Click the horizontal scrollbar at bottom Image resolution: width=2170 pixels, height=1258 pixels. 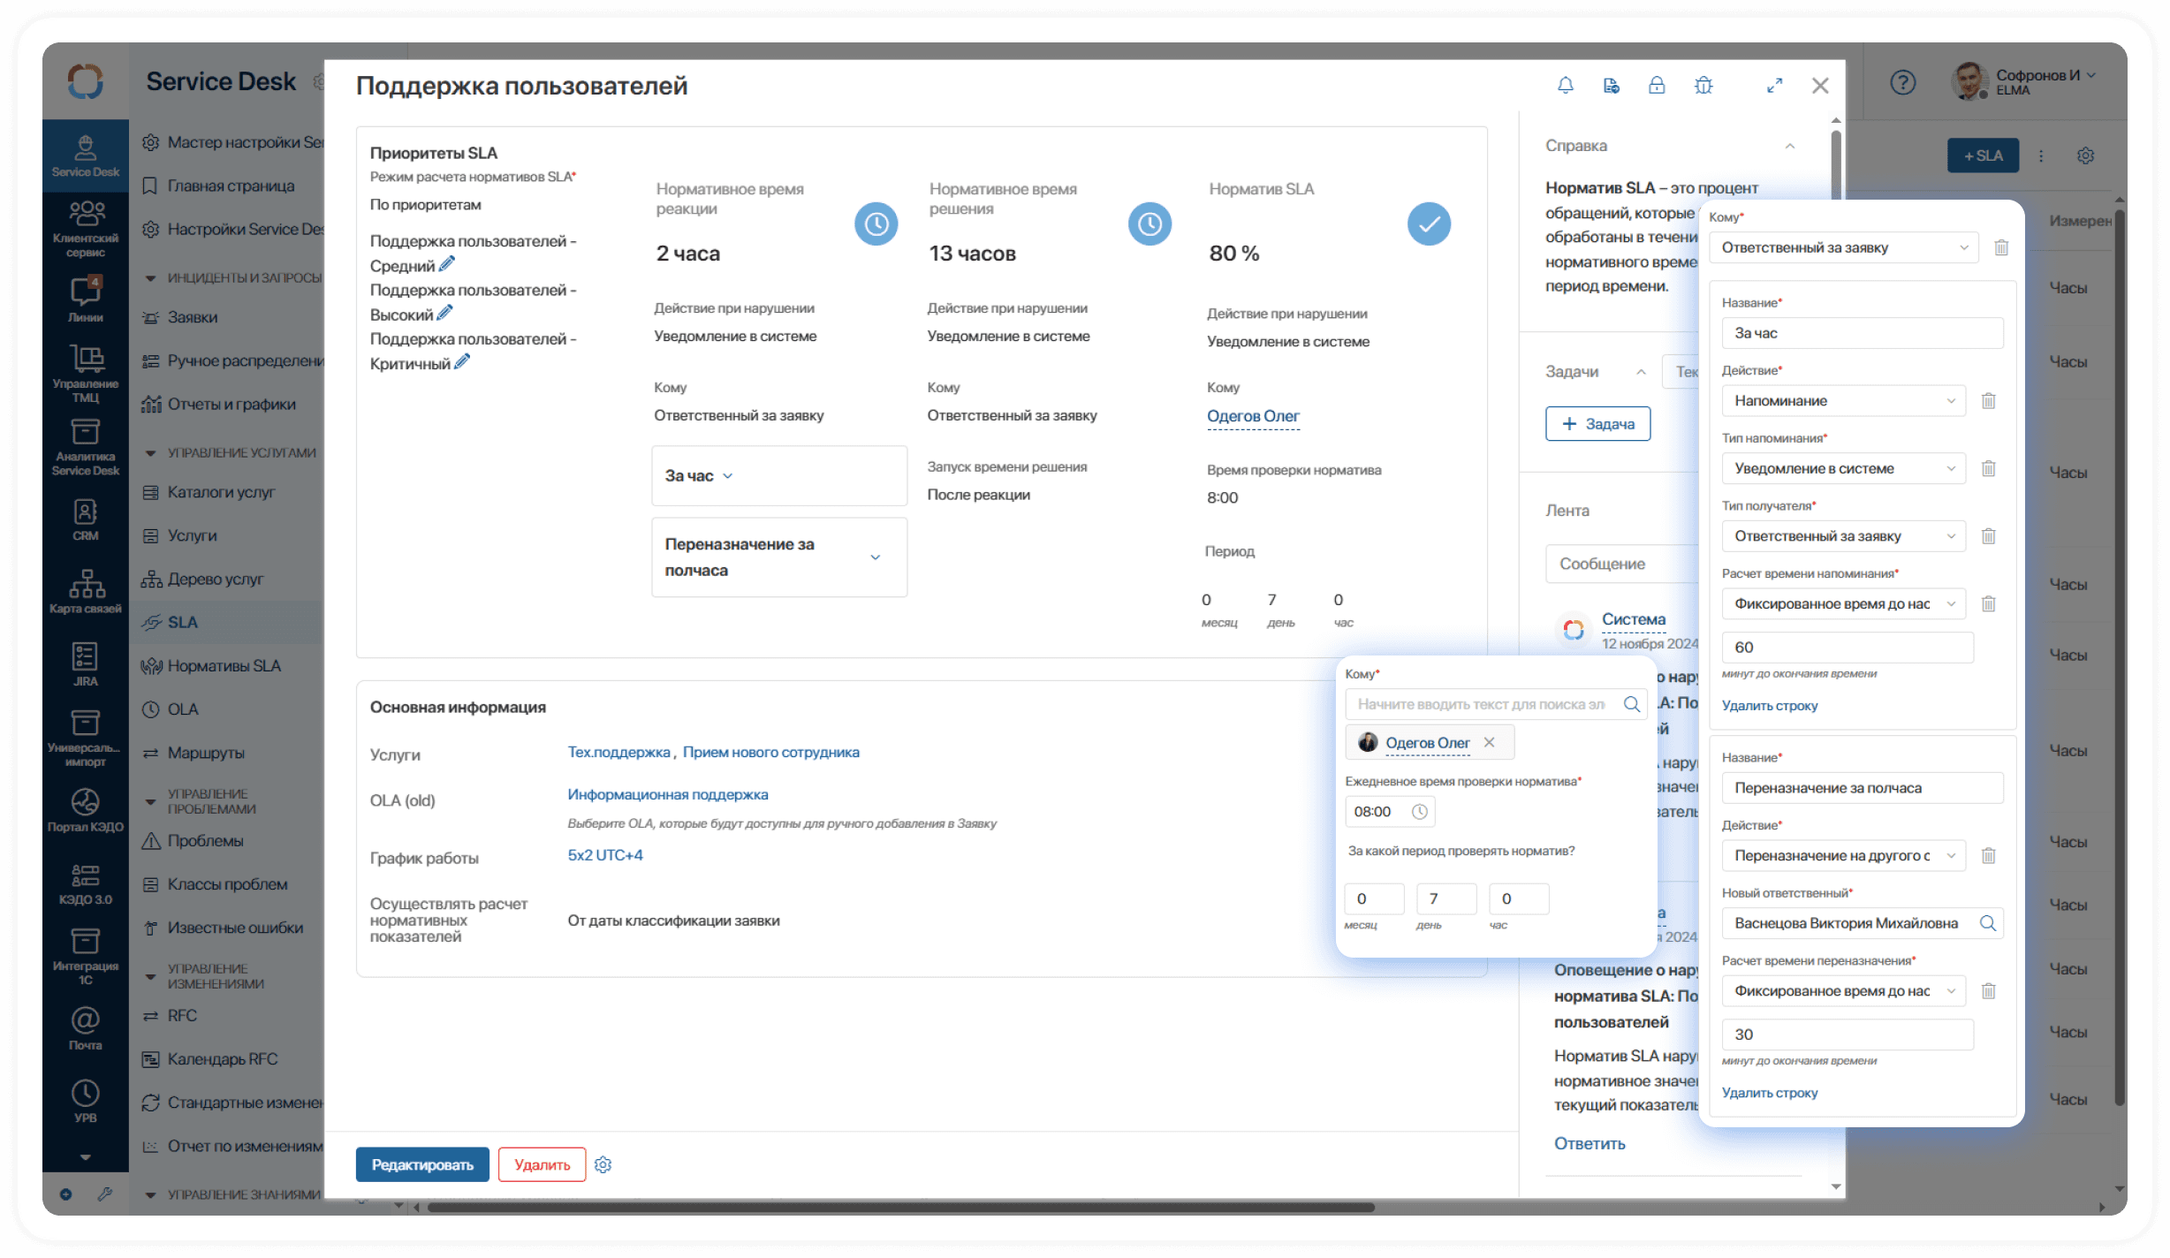pos(901,1207)
